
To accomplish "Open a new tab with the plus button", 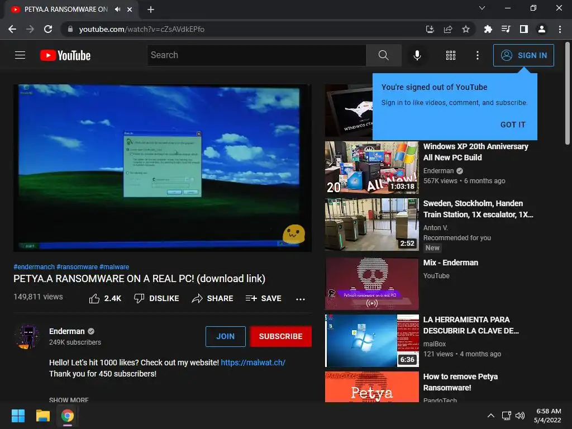I will click(151, 9).
